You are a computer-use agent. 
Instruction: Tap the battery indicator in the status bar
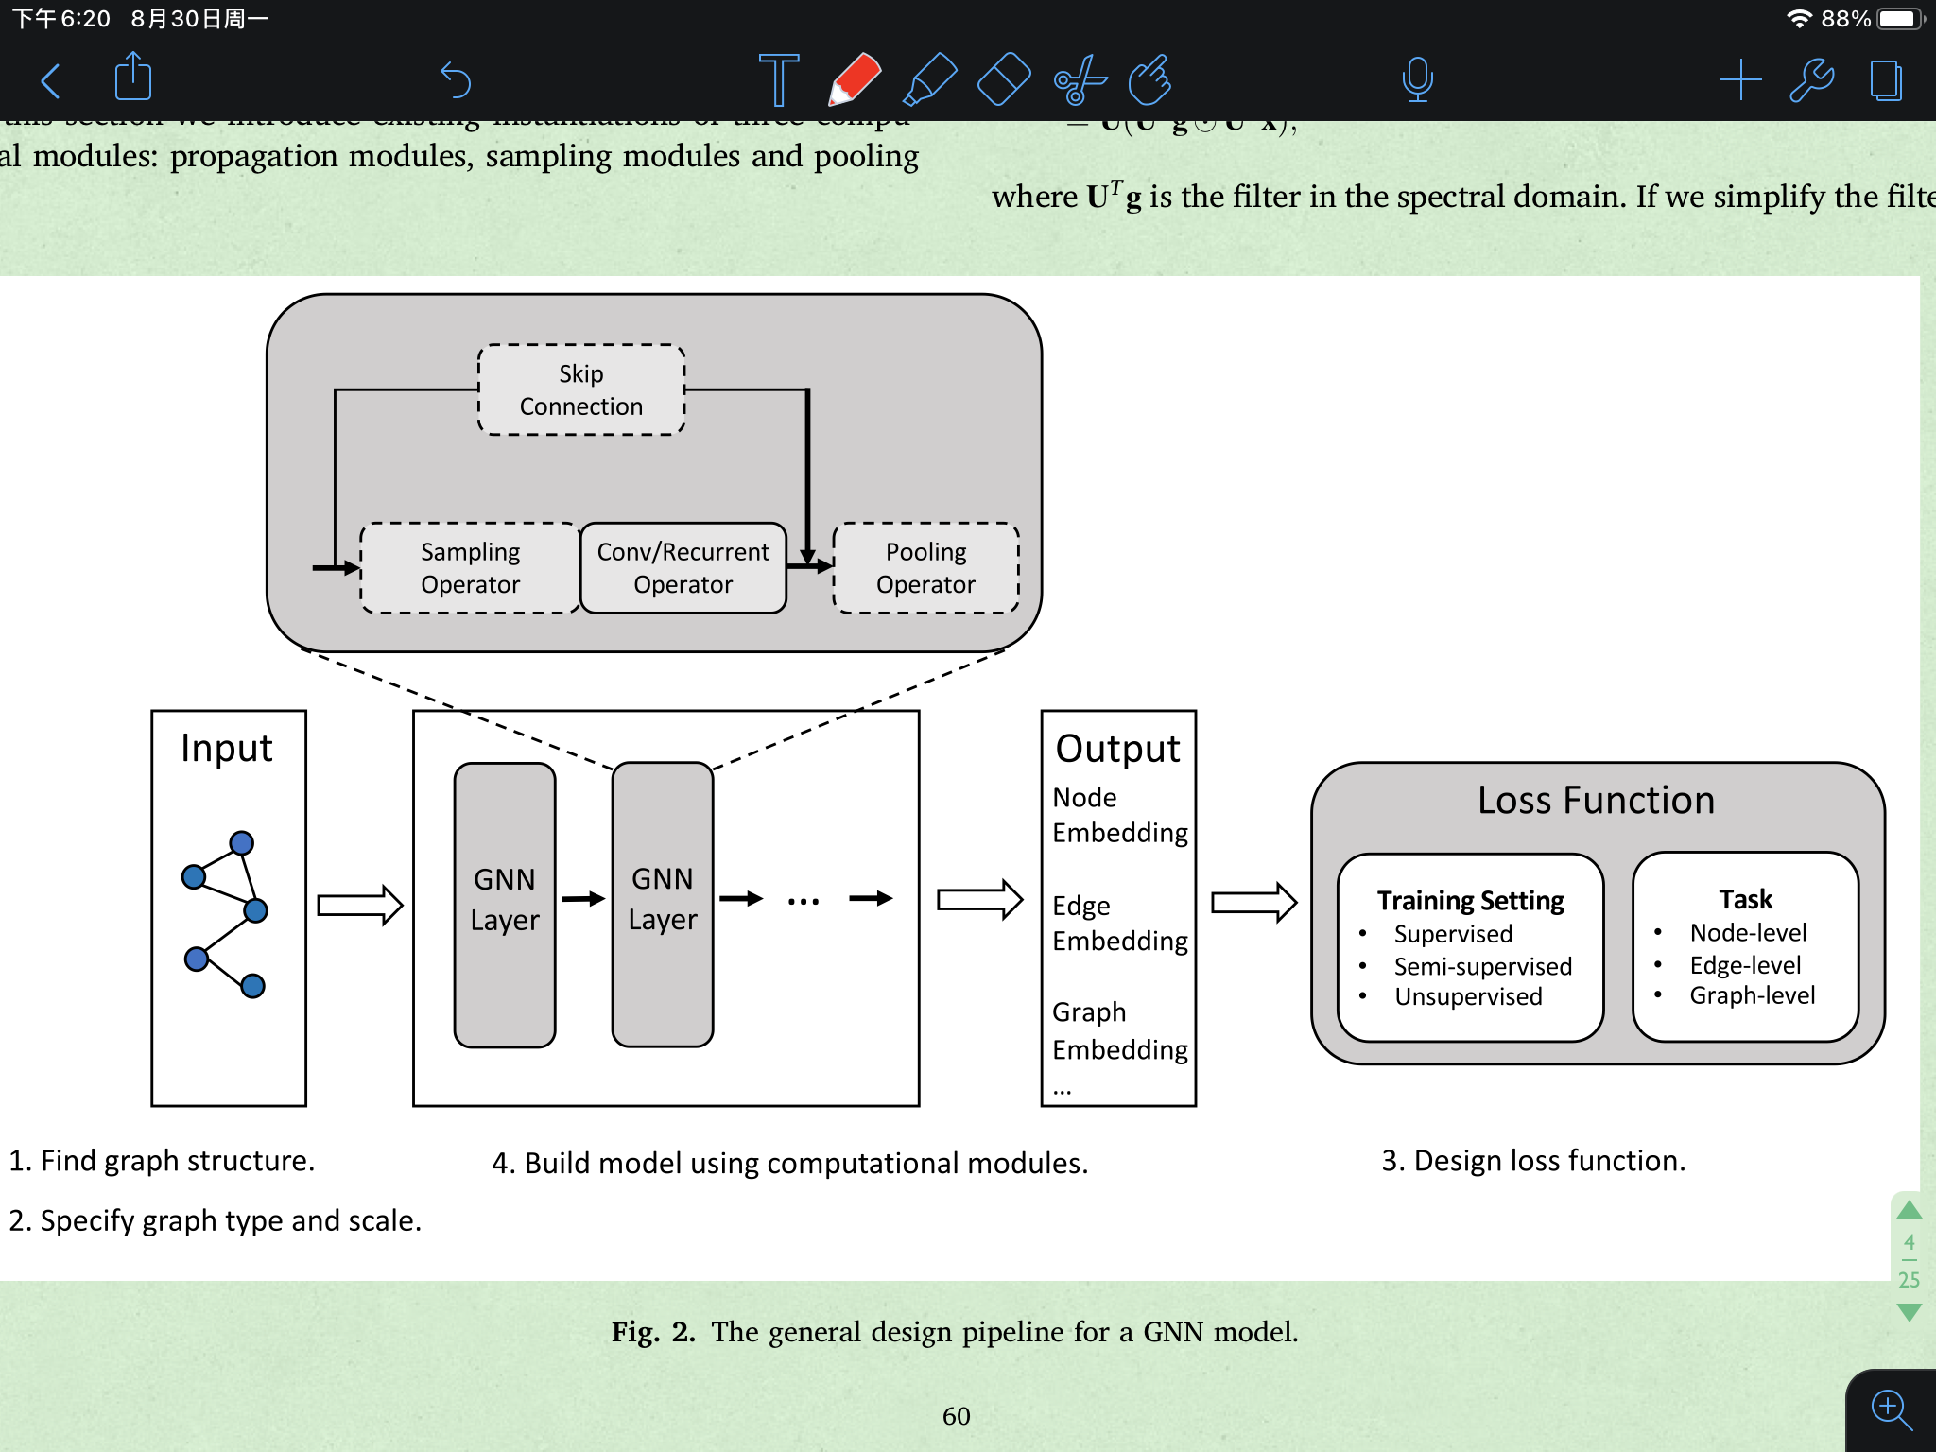(x=1900, y=19)
